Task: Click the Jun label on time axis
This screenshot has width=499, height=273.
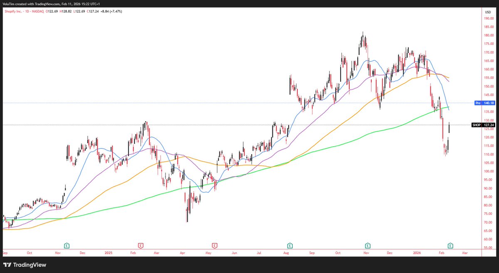Action: click(235, 252)
